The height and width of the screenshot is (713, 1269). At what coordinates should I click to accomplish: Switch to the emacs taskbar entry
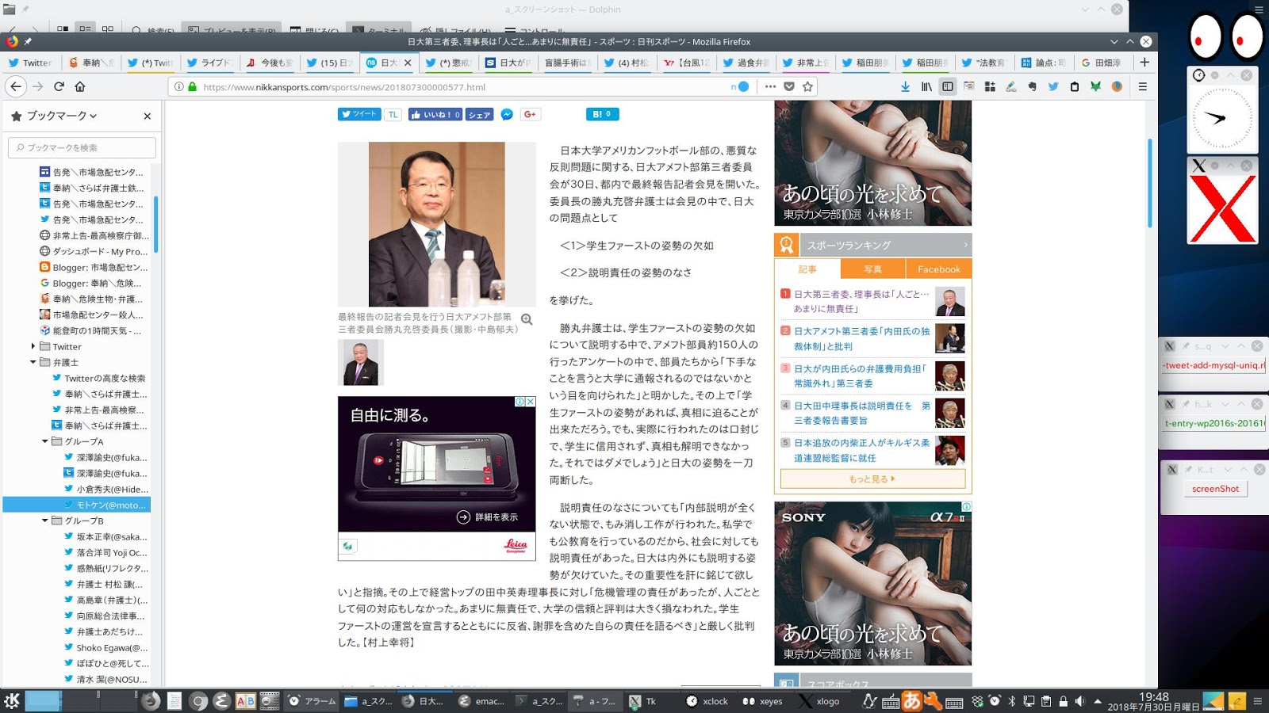(x=481, y=701)
